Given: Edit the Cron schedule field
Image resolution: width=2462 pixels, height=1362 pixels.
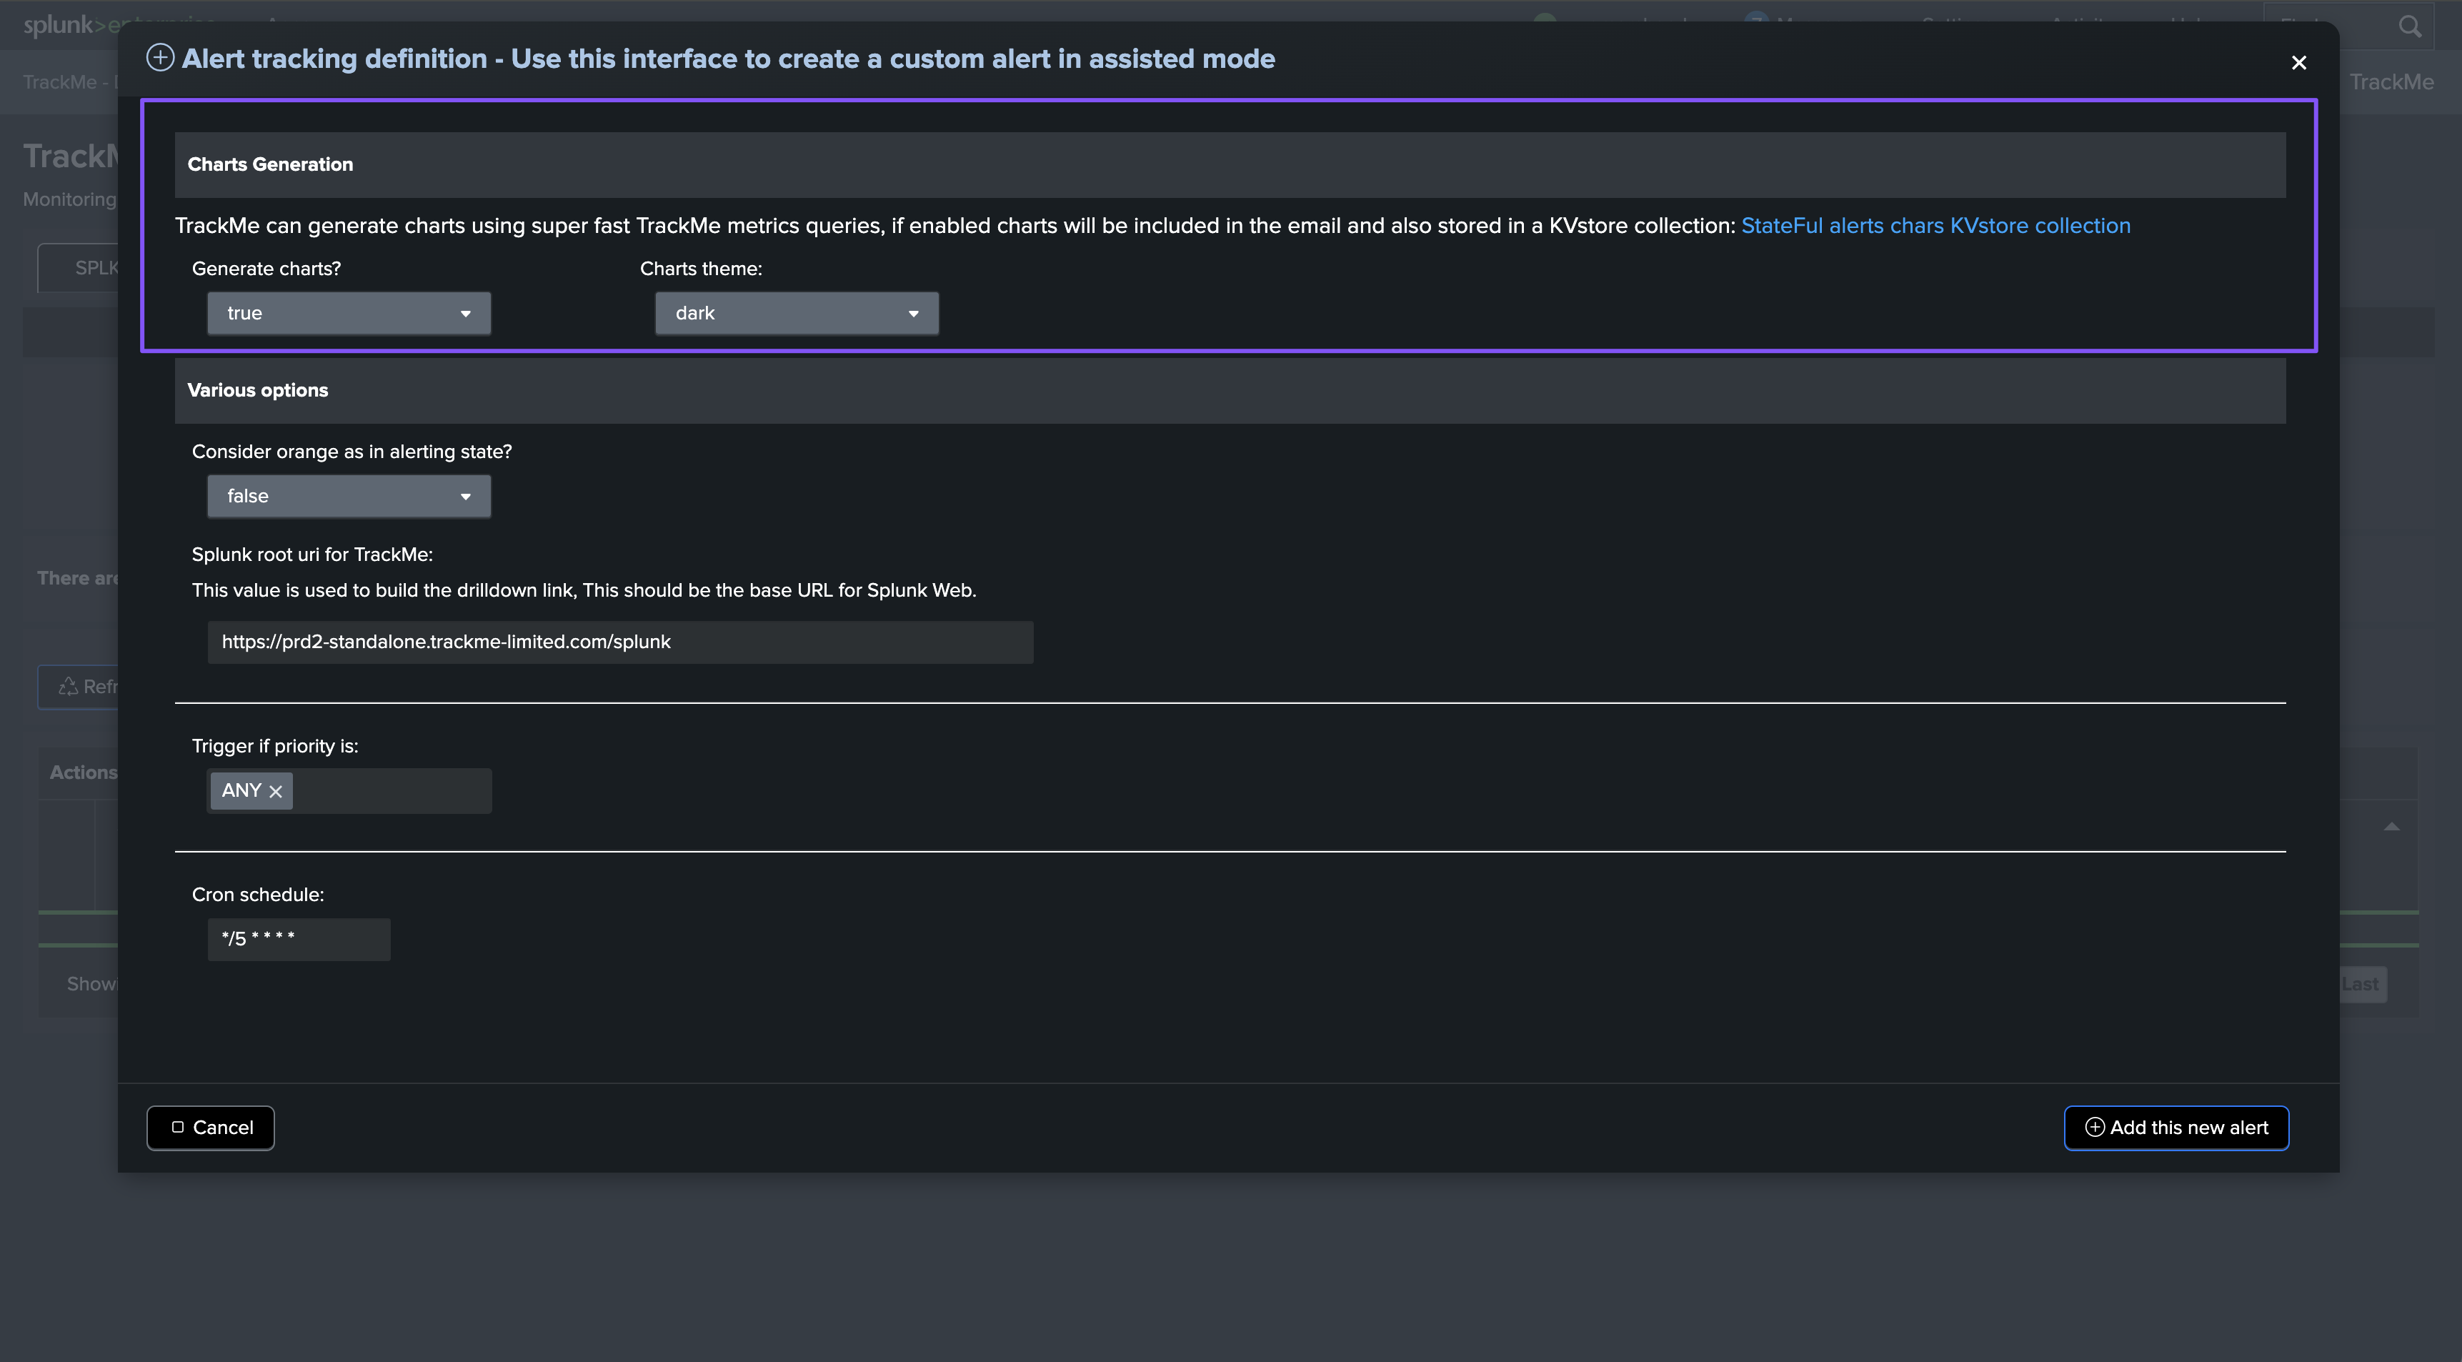Looking at the screenshot, I should [298, 940].
